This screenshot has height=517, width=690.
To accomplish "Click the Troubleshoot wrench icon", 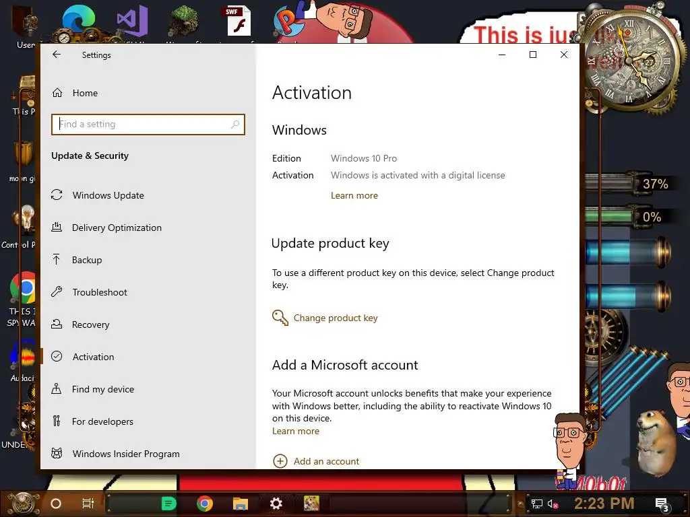I will (57, 291).
